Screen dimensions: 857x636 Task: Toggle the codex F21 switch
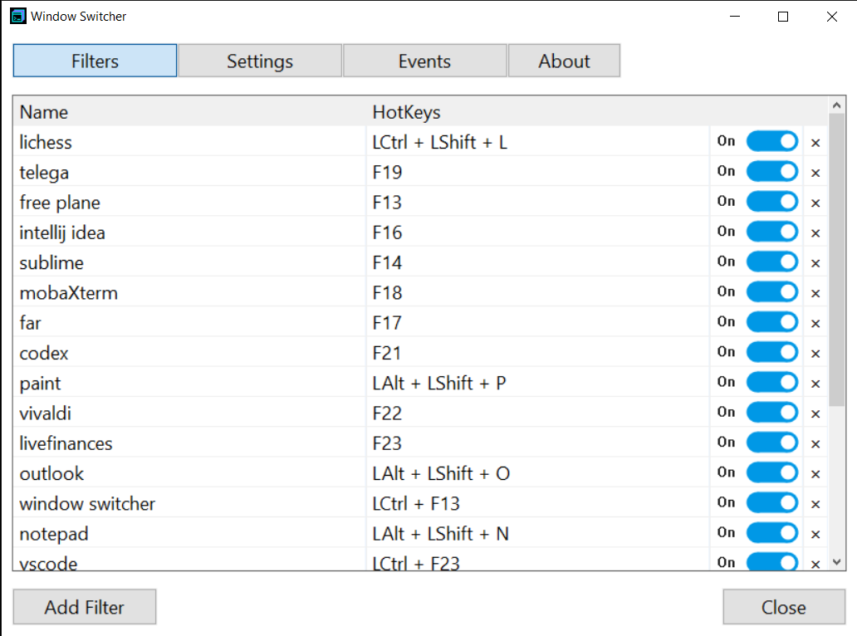771,352
